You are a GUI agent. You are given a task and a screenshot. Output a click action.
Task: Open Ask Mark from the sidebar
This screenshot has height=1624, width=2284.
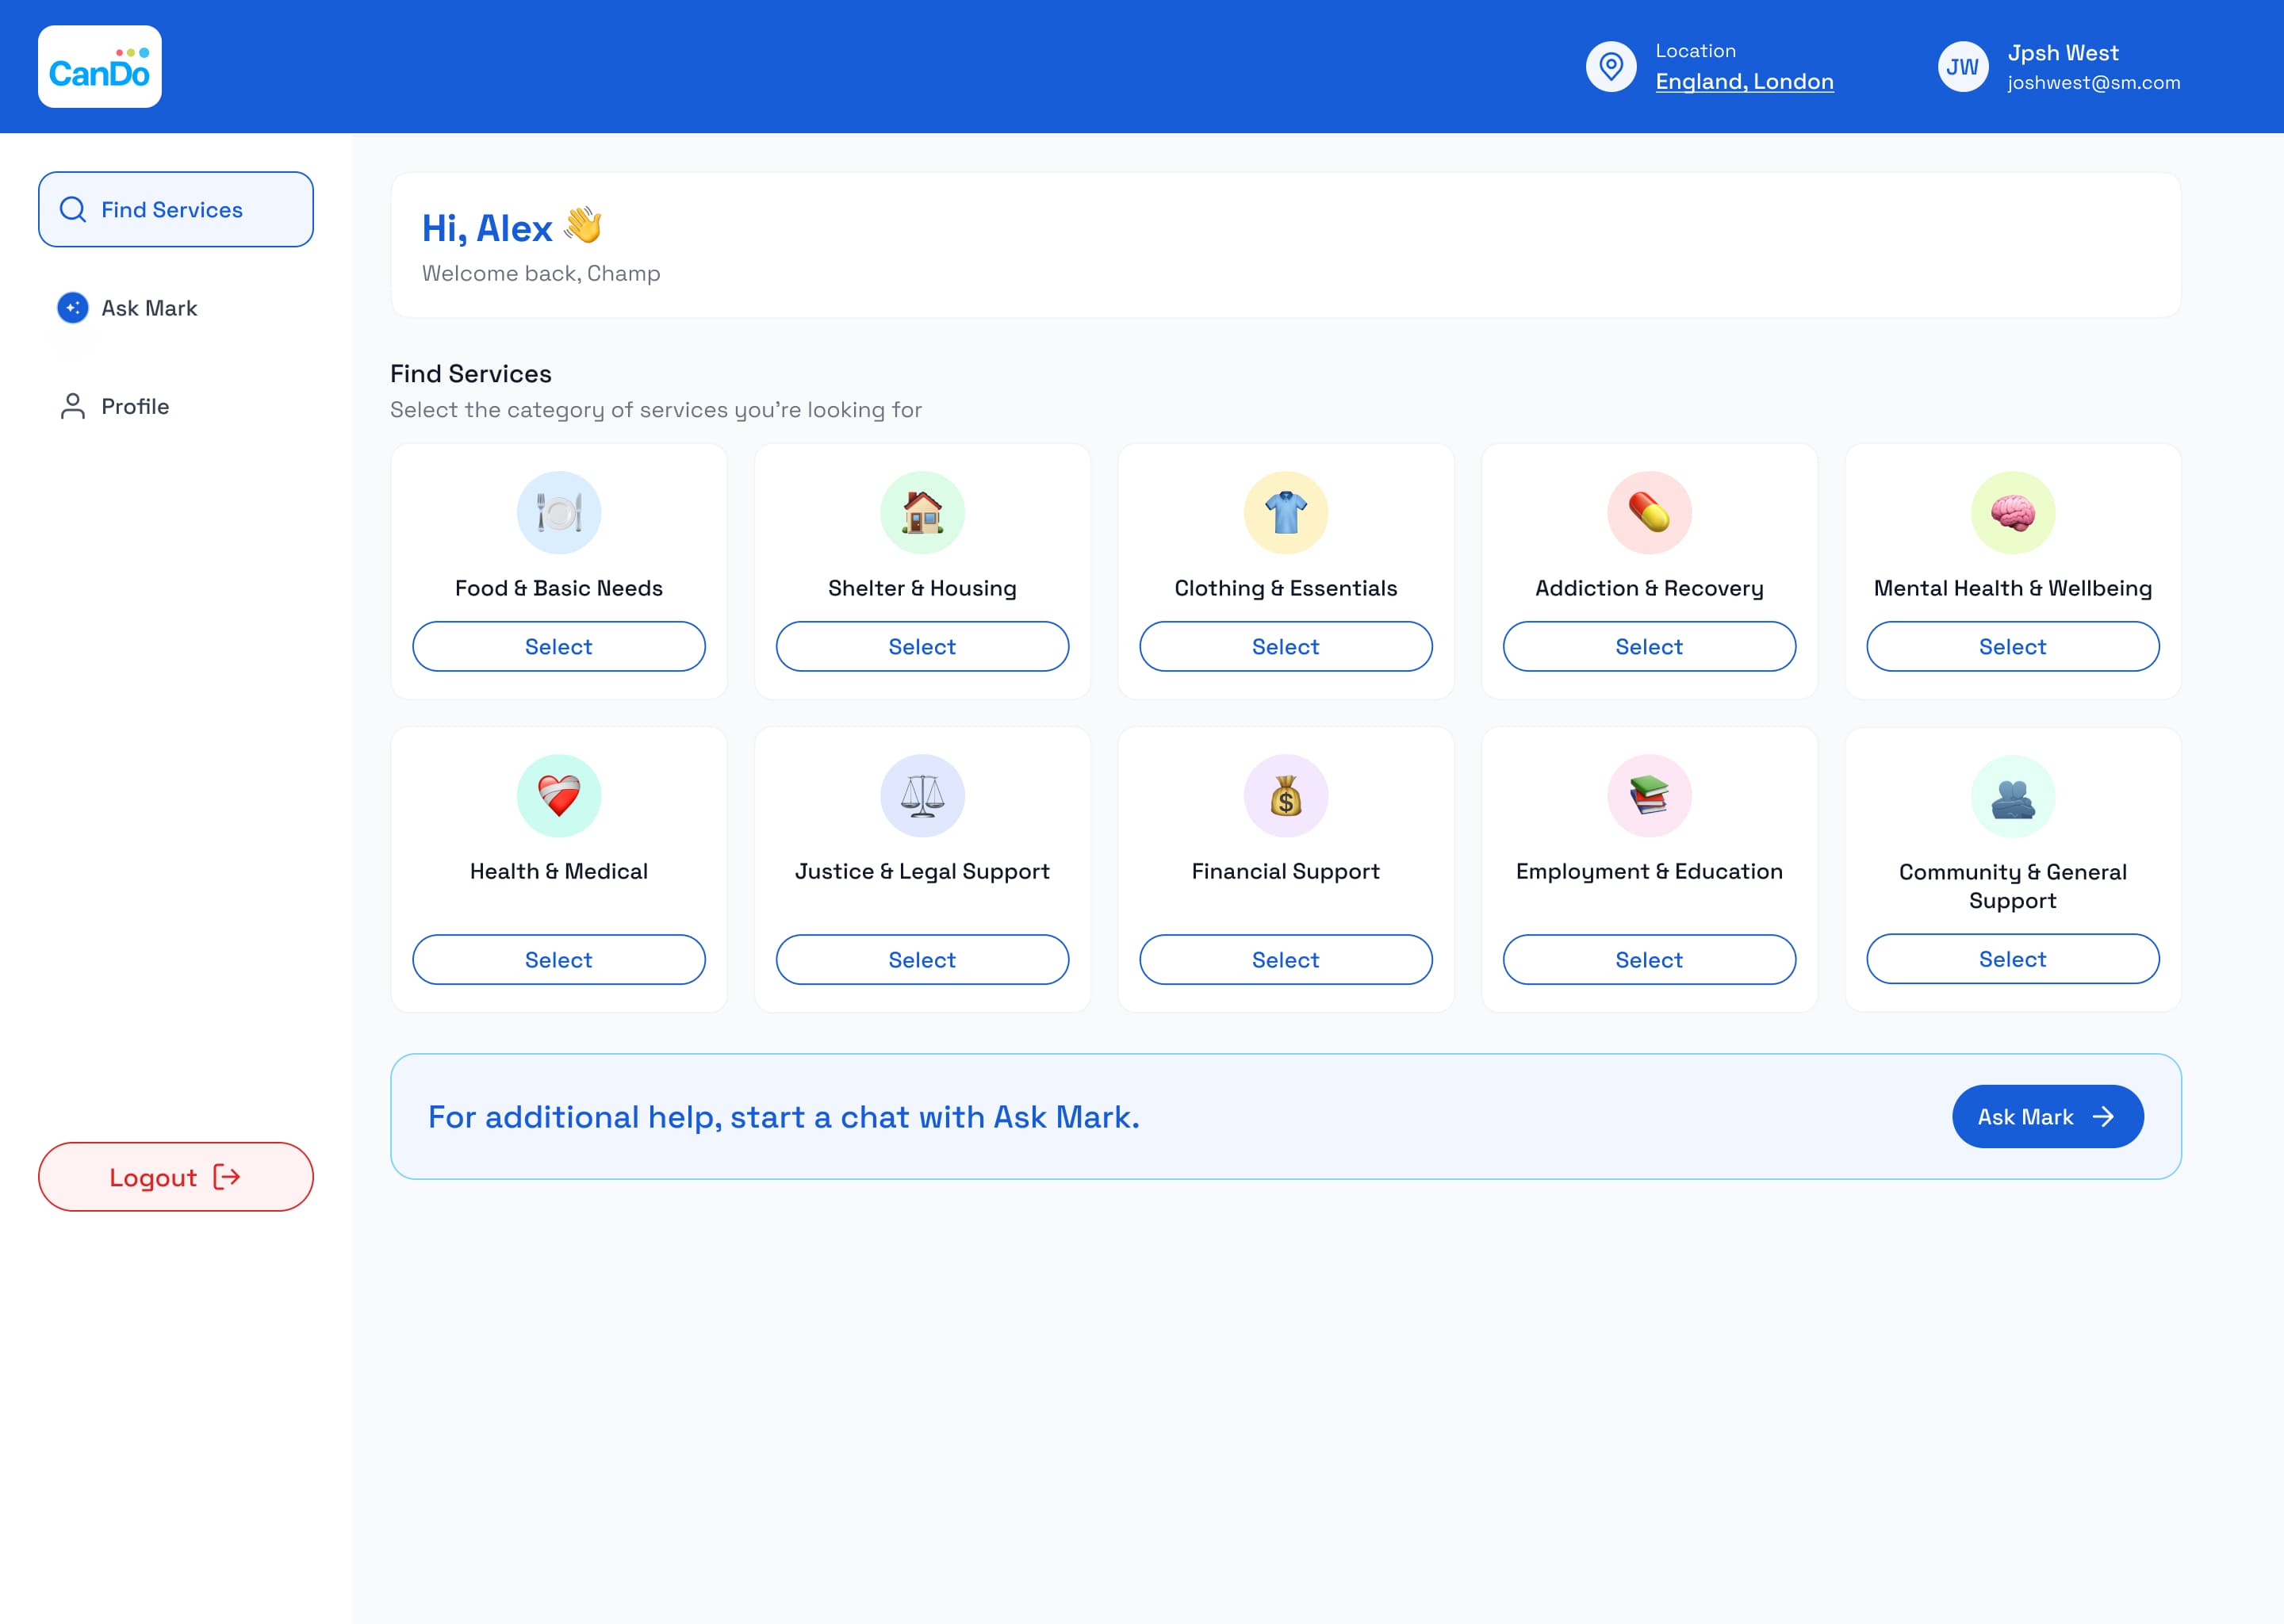(x=176, y=308)
